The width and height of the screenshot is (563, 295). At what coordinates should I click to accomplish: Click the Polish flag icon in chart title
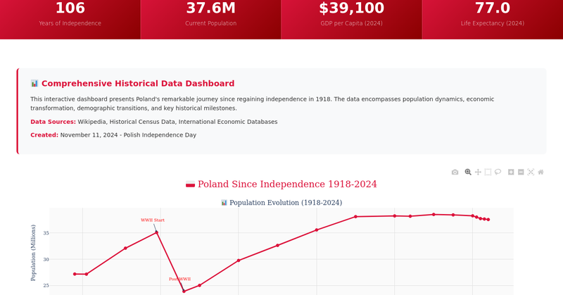190,184
